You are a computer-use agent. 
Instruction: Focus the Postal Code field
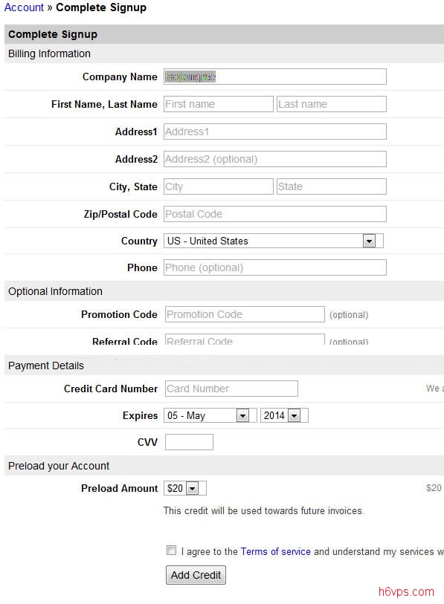pyautogui.click(x=275, y=214)
